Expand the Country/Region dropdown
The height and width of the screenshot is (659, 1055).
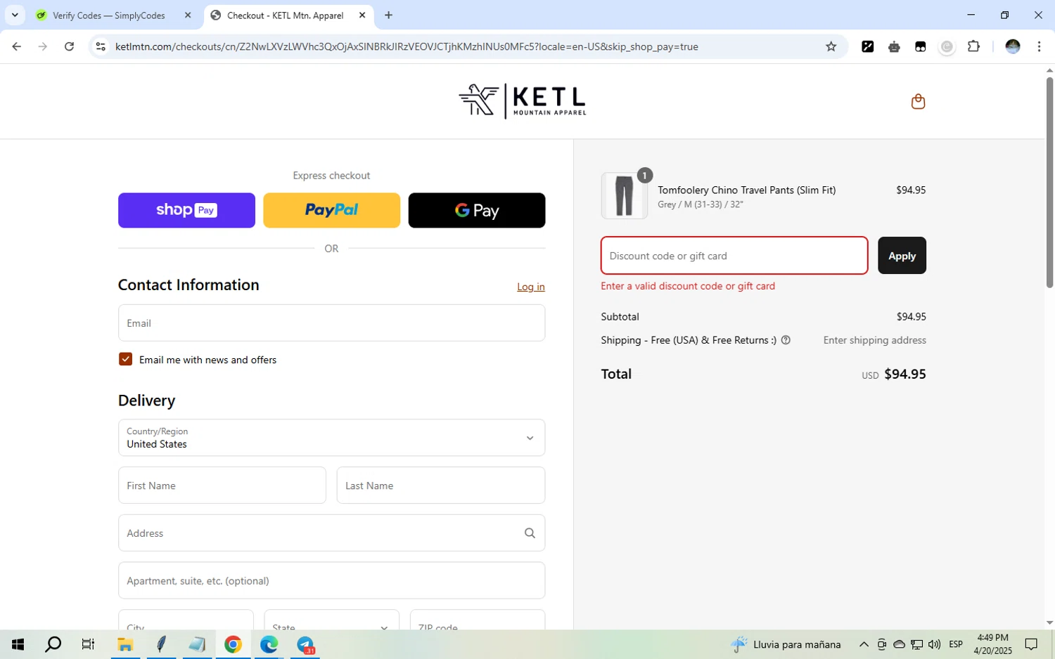(331, 438)
